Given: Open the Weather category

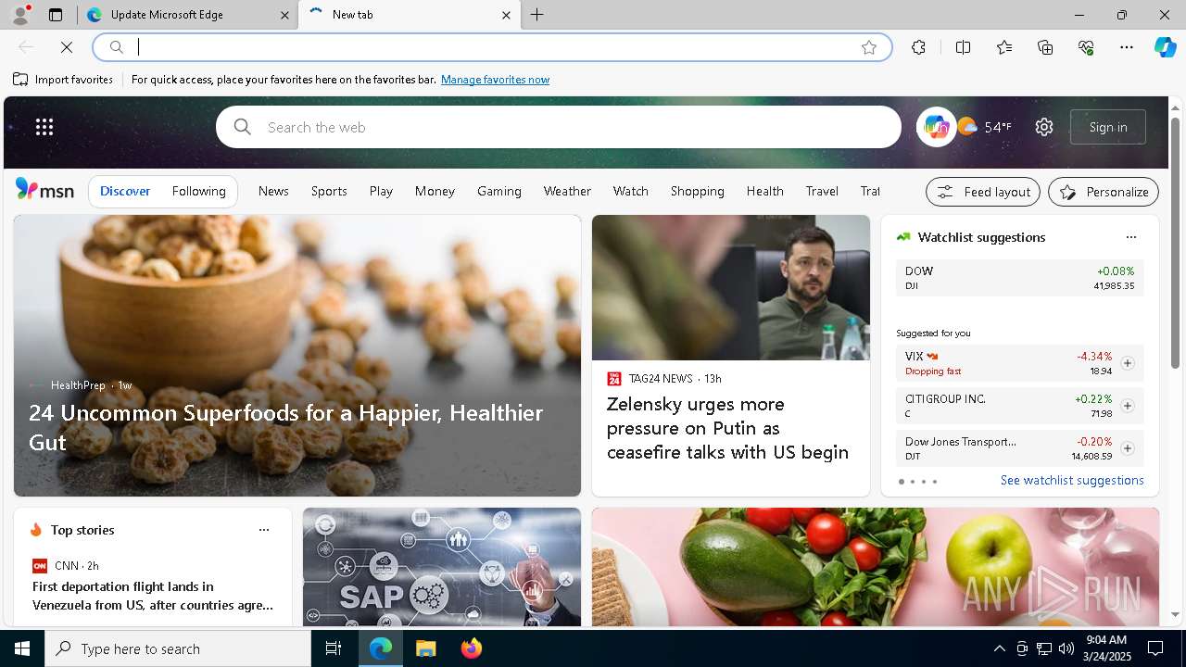Looking at the screenshot, I should tap(567, 191).
